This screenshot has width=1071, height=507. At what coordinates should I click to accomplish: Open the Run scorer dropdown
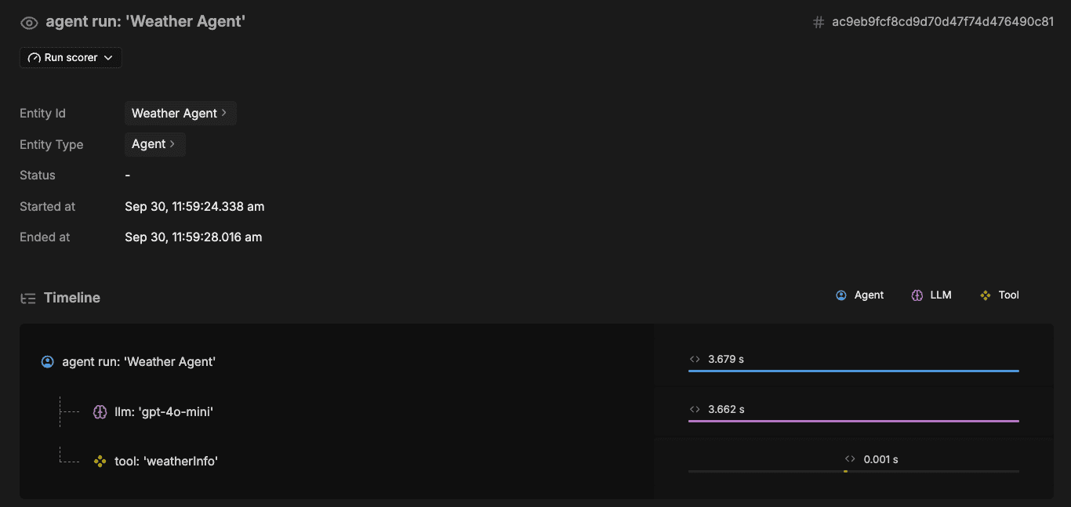click(x=71, y=58)
